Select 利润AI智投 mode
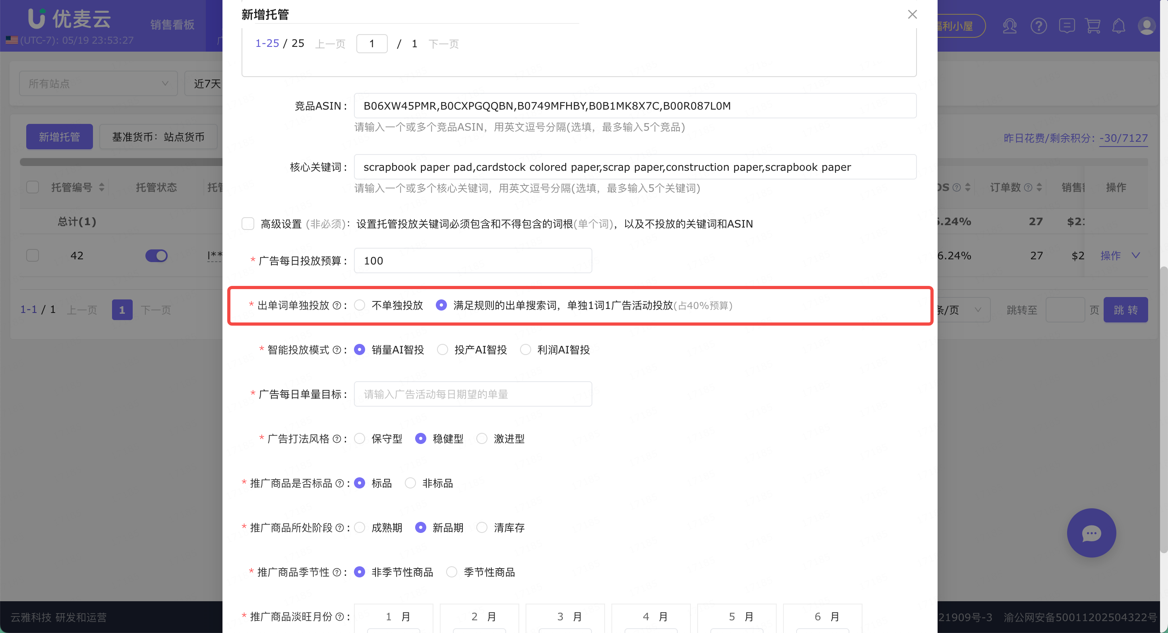 point(526,350)
